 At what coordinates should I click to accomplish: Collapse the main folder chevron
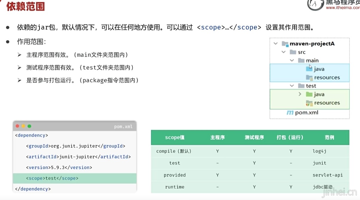click(292, 61)
